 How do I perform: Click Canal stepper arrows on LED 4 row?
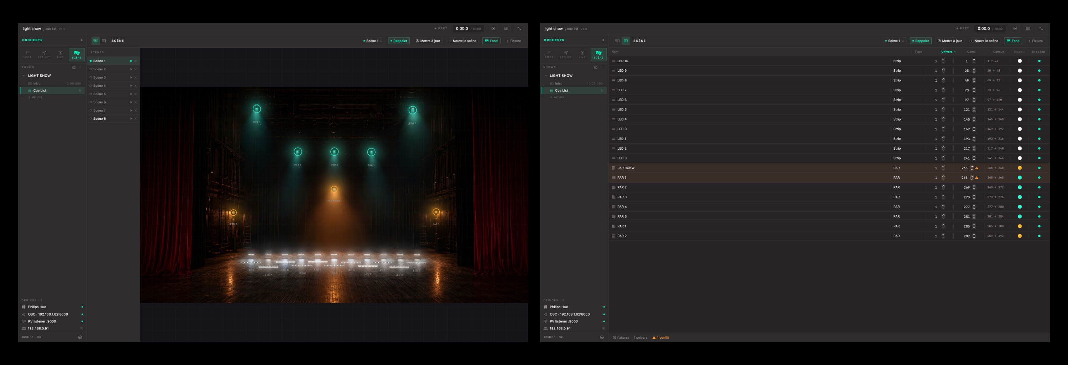(x=974, y=119)
